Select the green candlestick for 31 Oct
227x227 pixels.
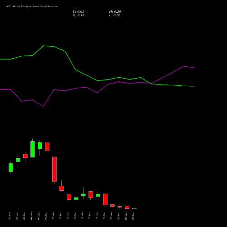click(x=18, y=160)
